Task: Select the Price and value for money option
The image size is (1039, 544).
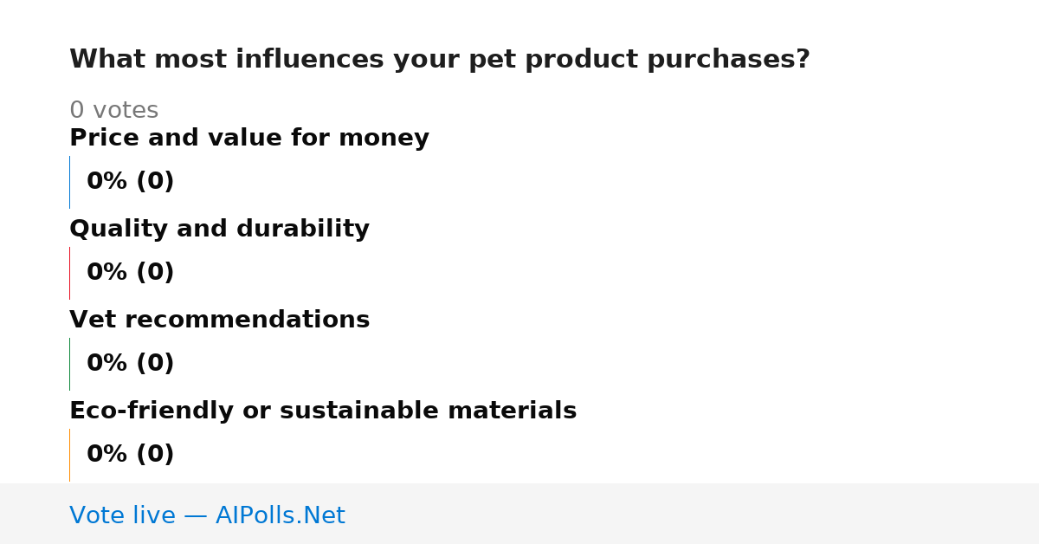Action: 249,138
